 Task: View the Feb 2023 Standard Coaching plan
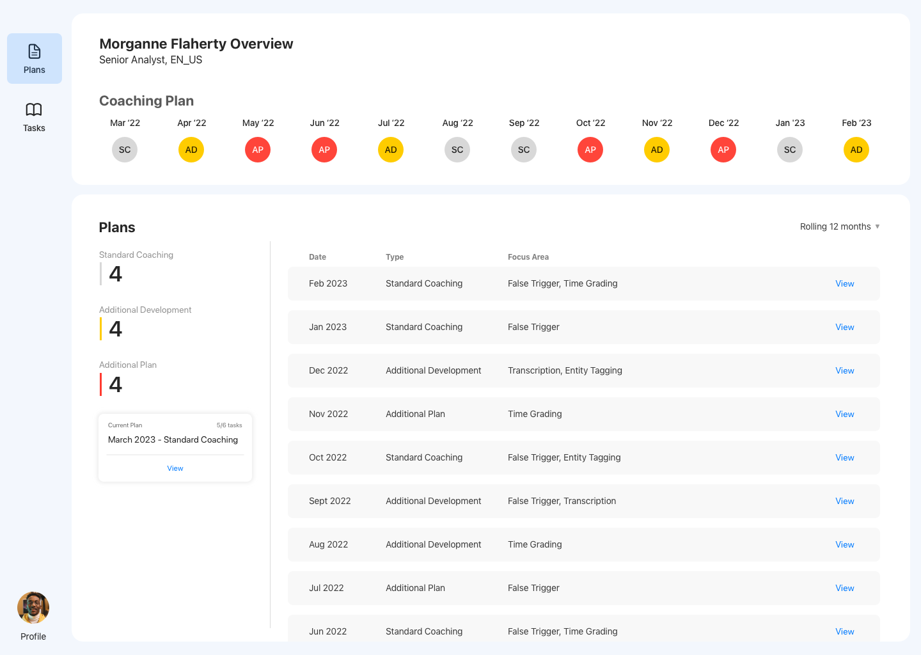click(844, 283)
